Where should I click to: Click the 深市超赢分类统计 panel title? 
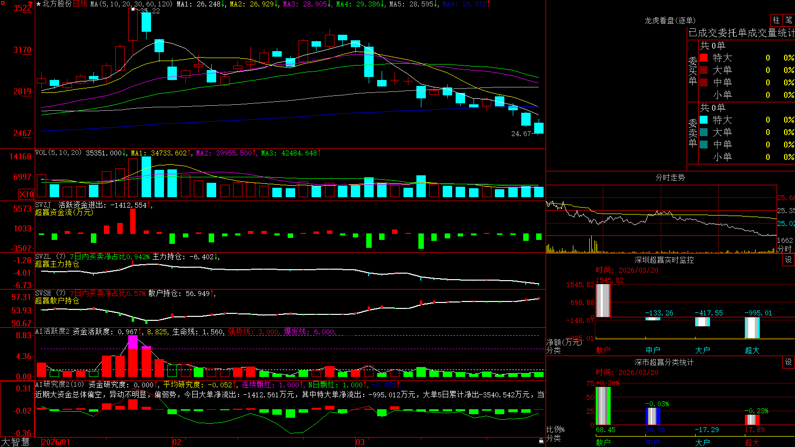click(664, 362)
